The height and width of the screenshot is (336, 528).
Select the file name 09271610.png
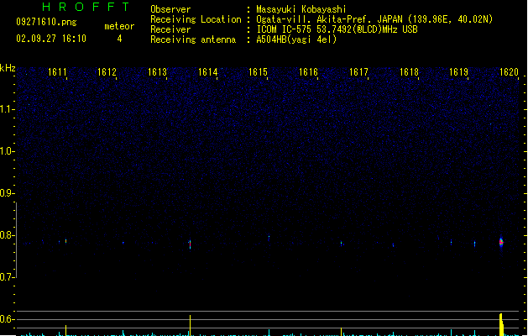46,22
